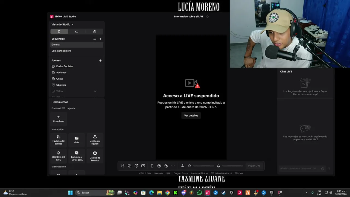This screenshot has width=350, height=197.
Task: Open the three-dot more options menu
Action: [x=173, y=166]
